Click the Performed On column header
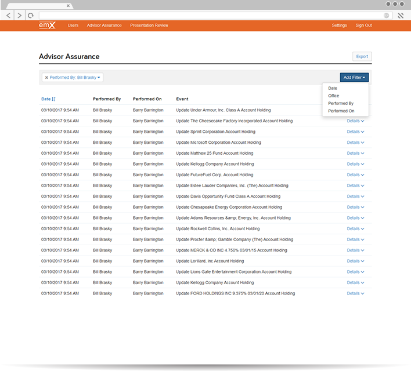Viewport: 411px width, 371px height. pyautogui.click(x=147, y=99)
